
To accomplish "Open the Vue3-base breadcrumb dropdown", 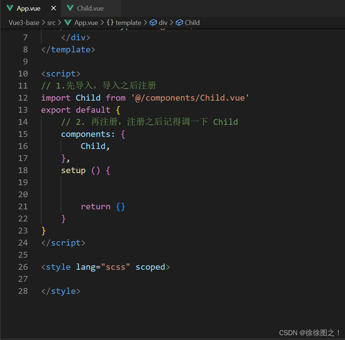I will pyautogui.click(x=24, y=22).
